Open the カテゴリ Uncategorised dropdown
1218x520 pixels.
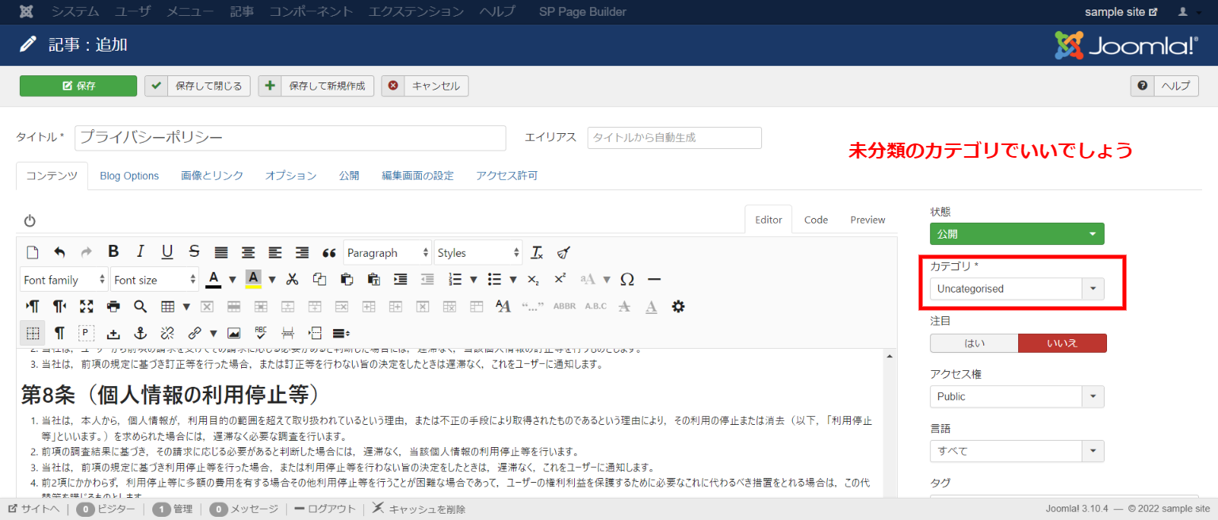[x=1017, y=289]
